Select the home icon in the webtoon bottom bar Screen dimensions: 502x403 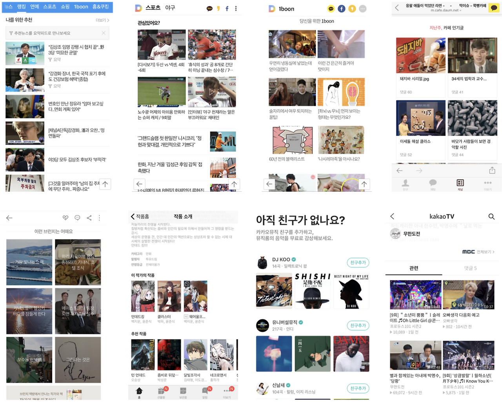click(x=139, y=391)
